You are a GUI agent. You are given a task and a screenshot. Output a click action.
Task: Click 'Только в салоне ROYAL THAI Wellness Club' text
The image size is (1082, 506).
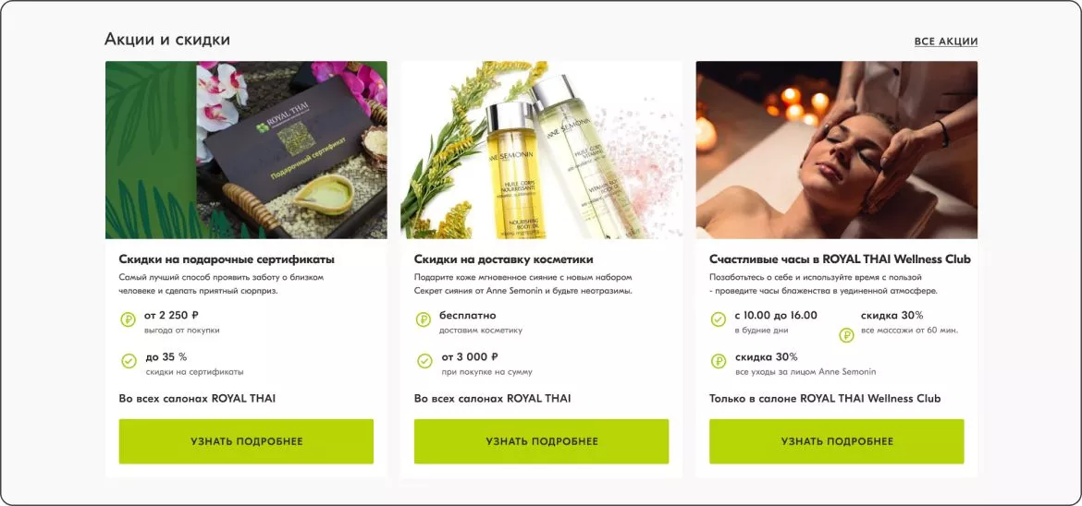tap(825, 399)
